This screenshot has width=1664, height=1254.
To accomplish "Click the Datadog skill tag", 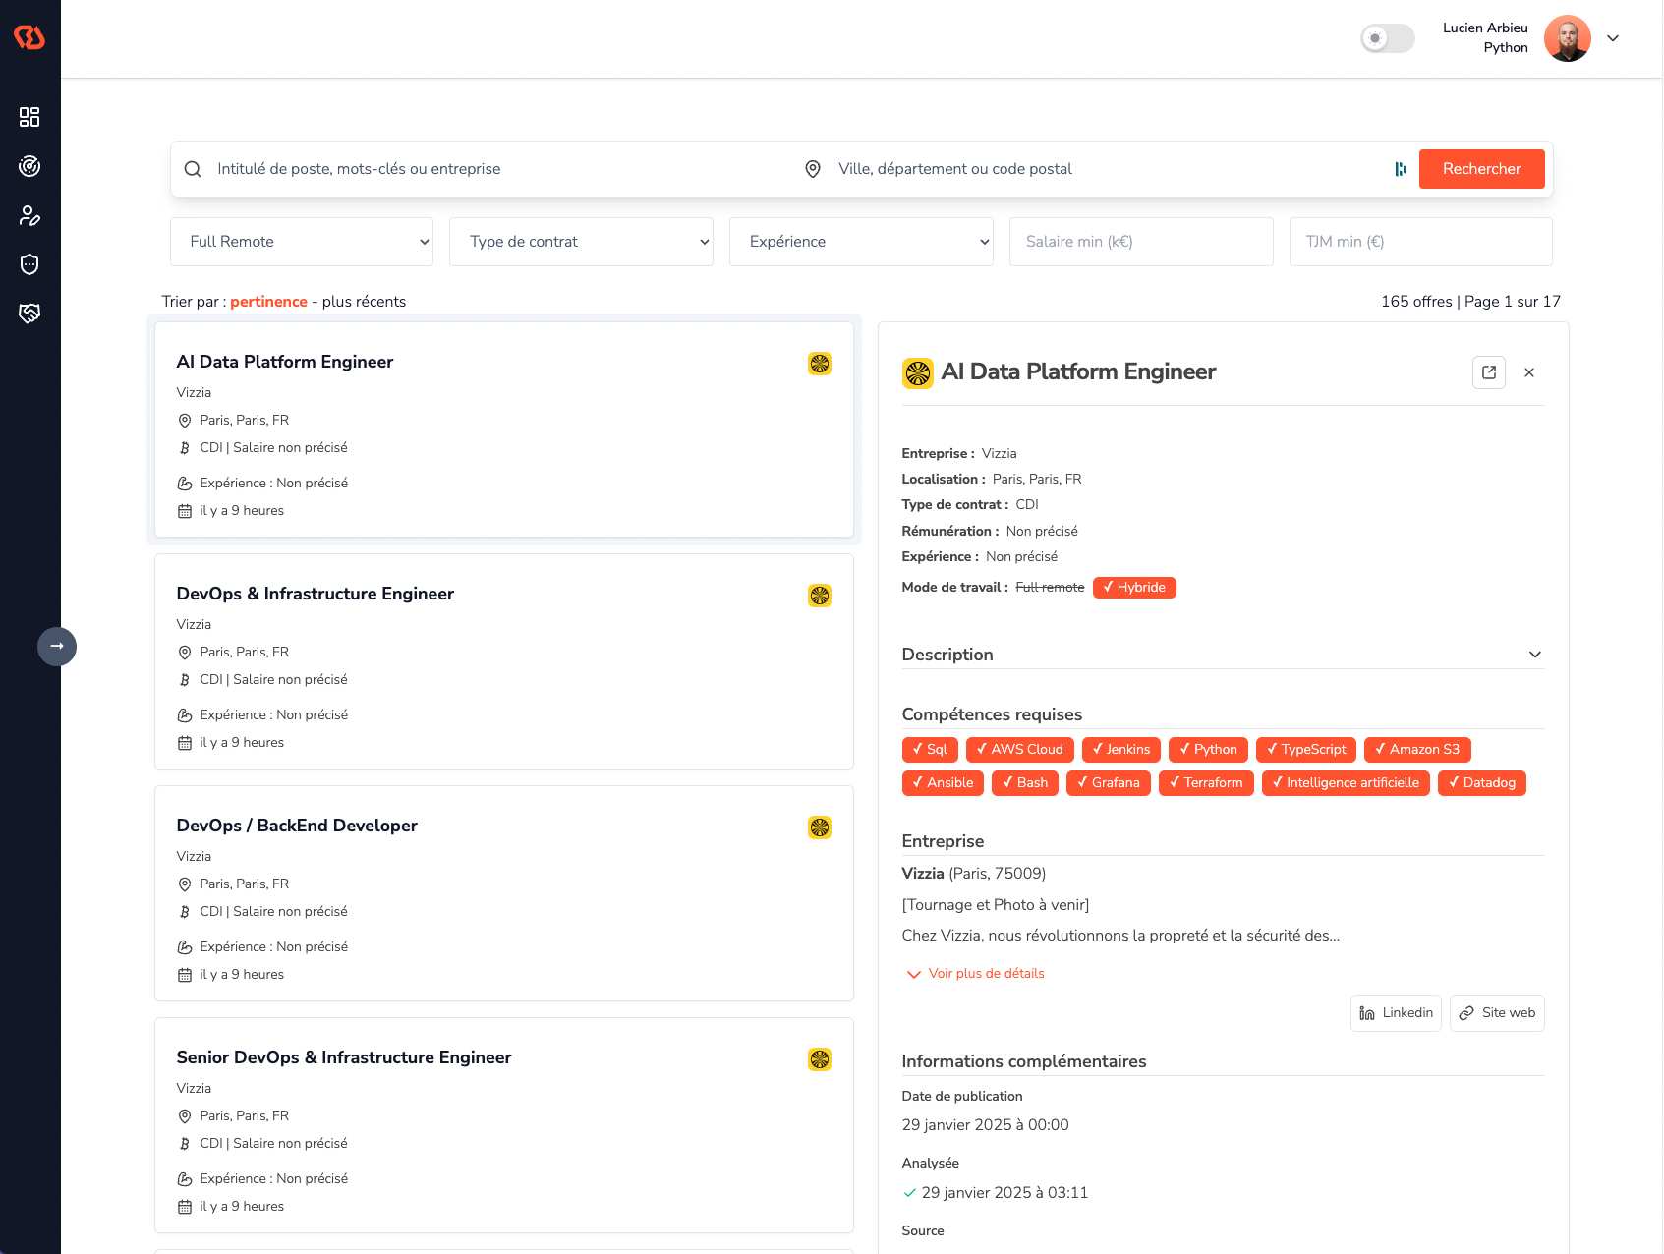I will [x=1482, y=783].
